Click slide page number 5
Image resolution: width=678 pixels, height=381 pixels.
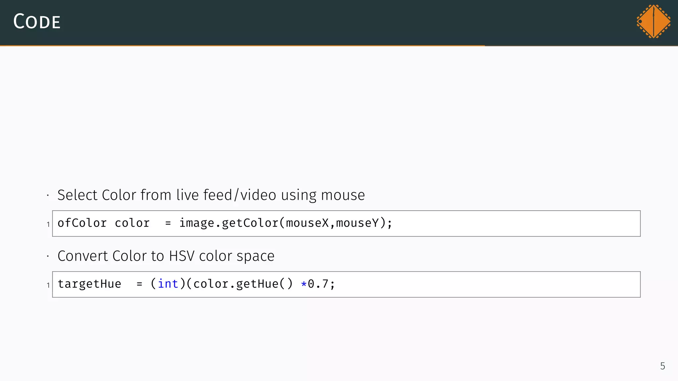pyautogui.click(x=662, y=366)
